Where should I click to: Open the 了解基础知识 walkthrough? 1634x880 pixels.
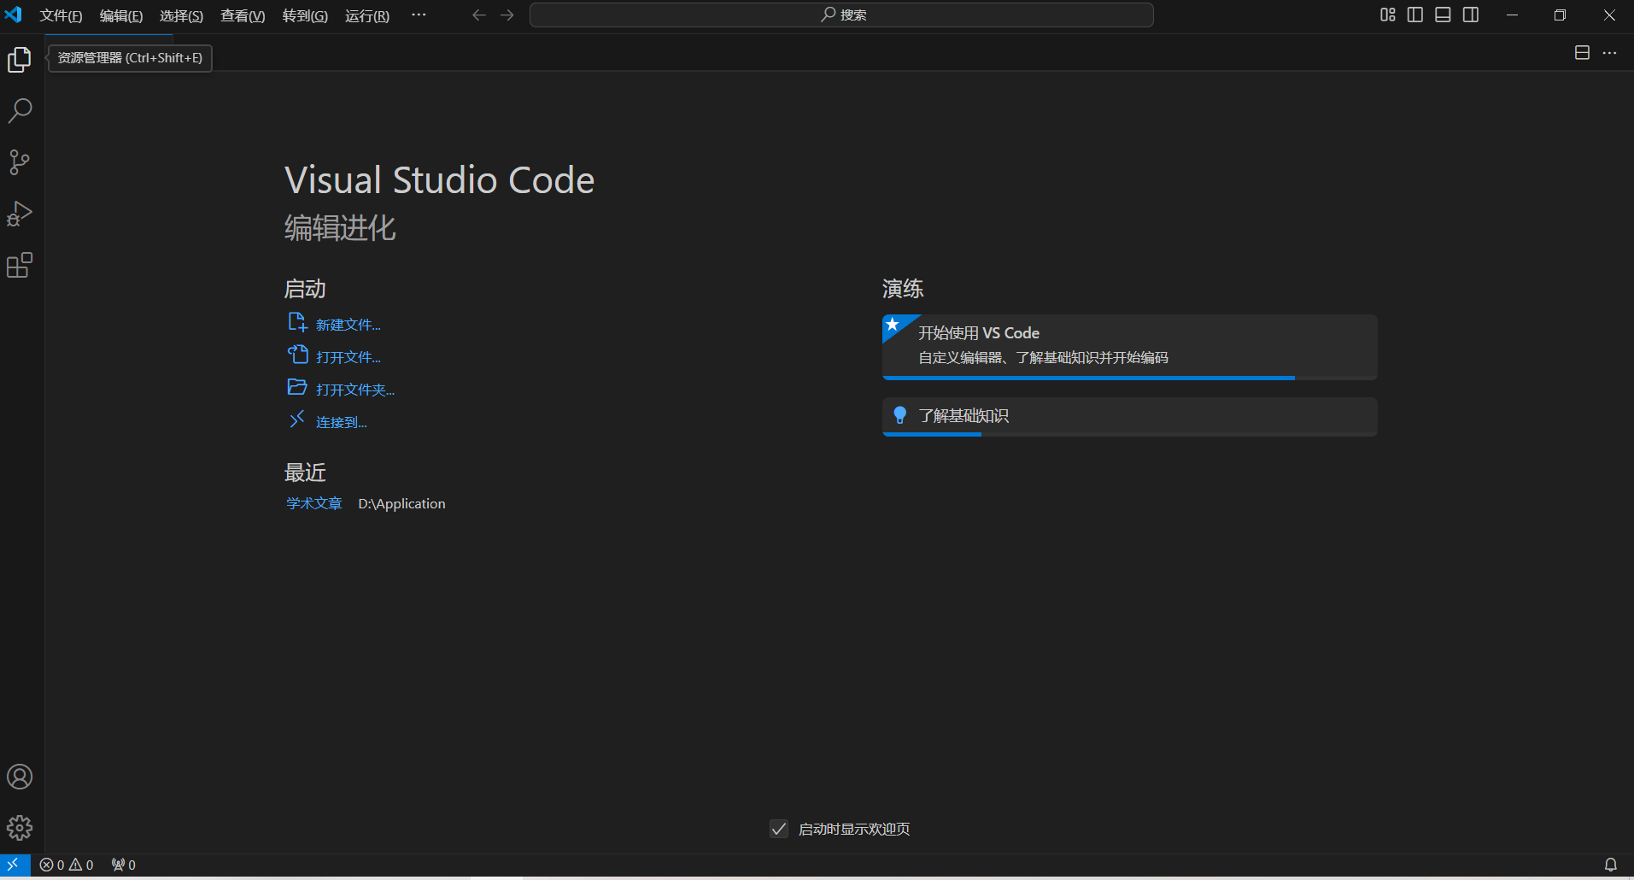(1129, 416)
